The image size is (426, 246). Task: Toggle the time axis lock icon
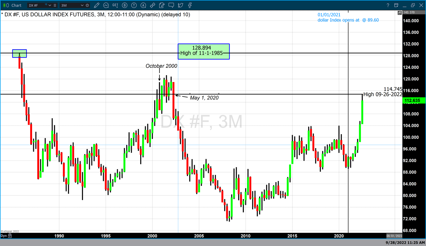10,236
